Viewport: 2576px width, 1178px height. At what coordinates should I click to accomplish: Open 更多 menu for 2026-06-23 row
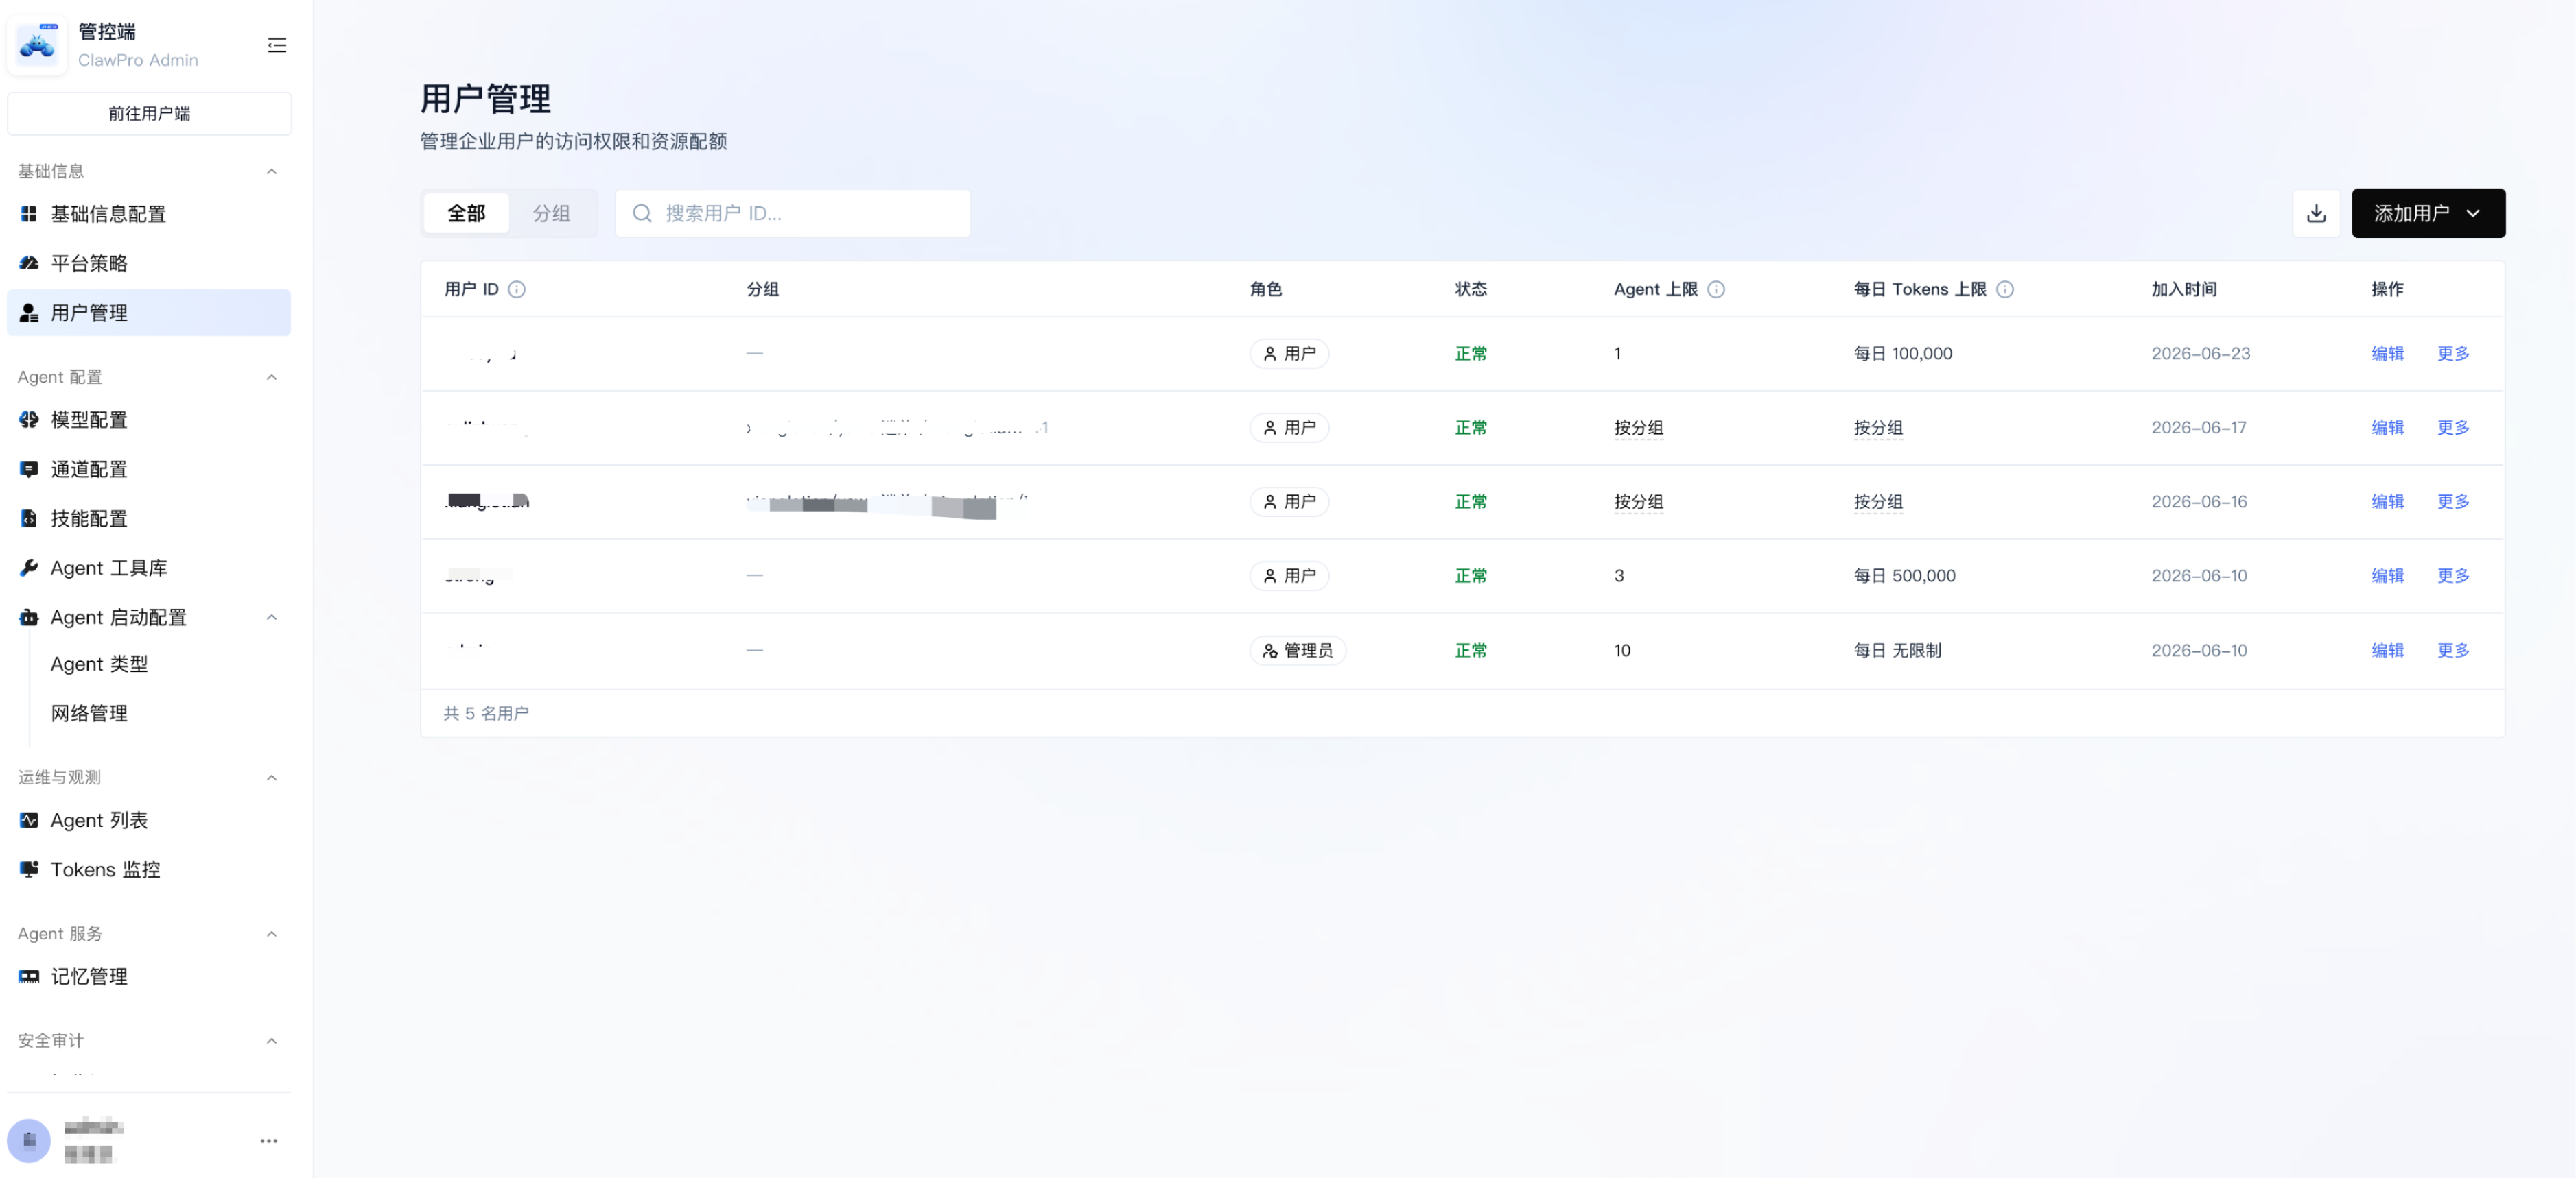[x=2453, y=354]
